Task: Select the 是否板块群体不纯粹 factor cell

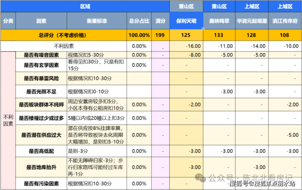Action: tap(41, 105)
